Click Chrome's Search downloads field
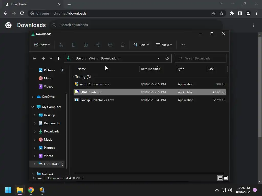 (x=136, y=25)
